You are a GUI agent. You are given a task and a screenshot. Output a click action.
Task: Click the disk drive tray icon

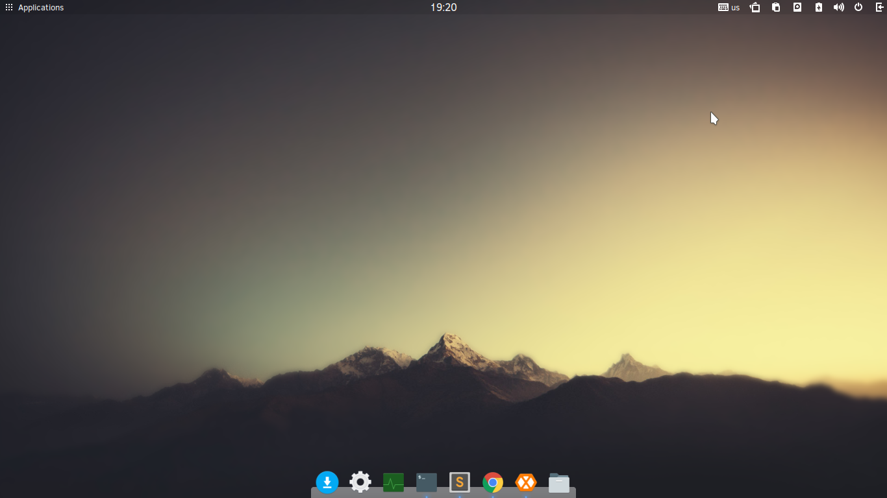(x=797, y=8)
